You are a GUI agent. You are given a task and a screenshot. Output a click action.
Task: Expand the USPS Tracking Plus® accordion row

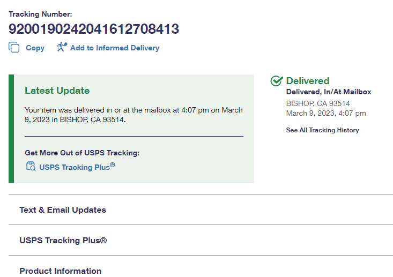pos(63,241)
